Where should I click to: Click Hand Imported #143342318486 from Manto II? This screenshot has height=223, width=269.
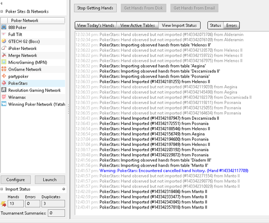pyautogui.click(x=141, y=192)
